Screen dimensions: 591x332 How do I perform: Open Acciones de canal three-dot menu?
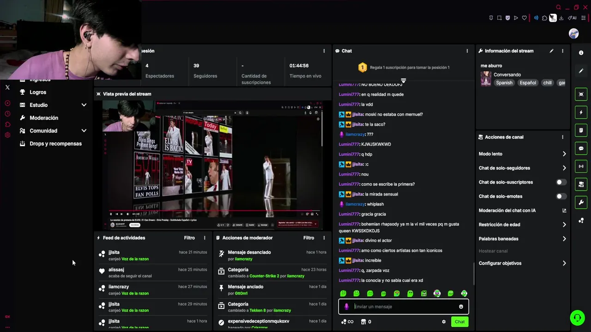coord(562,137)
